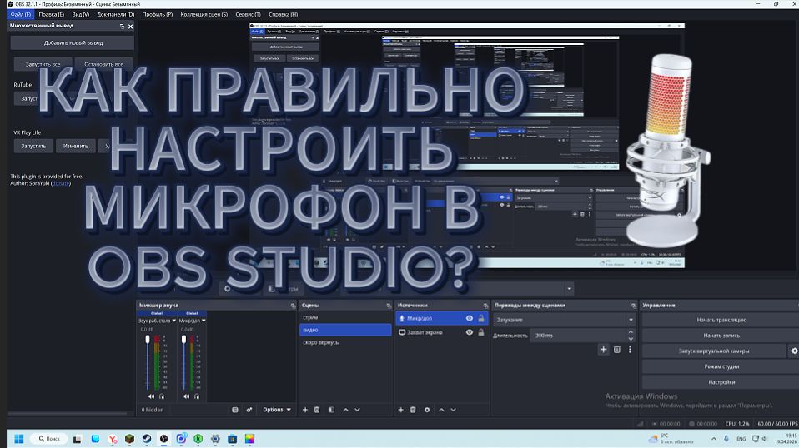Undock the Источники panel
This screenshot has width=799, height=448.
485,306
